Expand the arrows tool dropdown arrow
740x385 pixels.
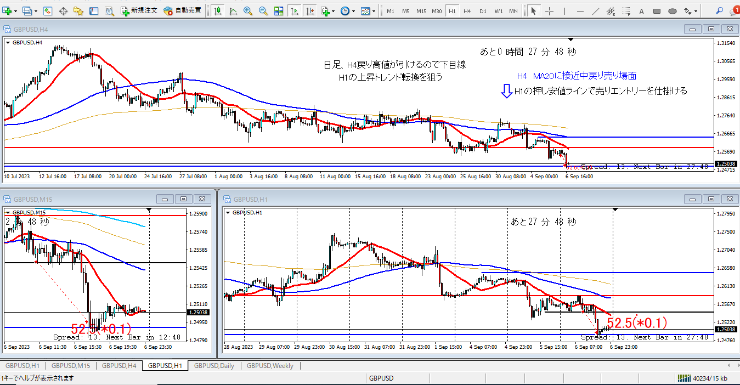coord(696,11)
